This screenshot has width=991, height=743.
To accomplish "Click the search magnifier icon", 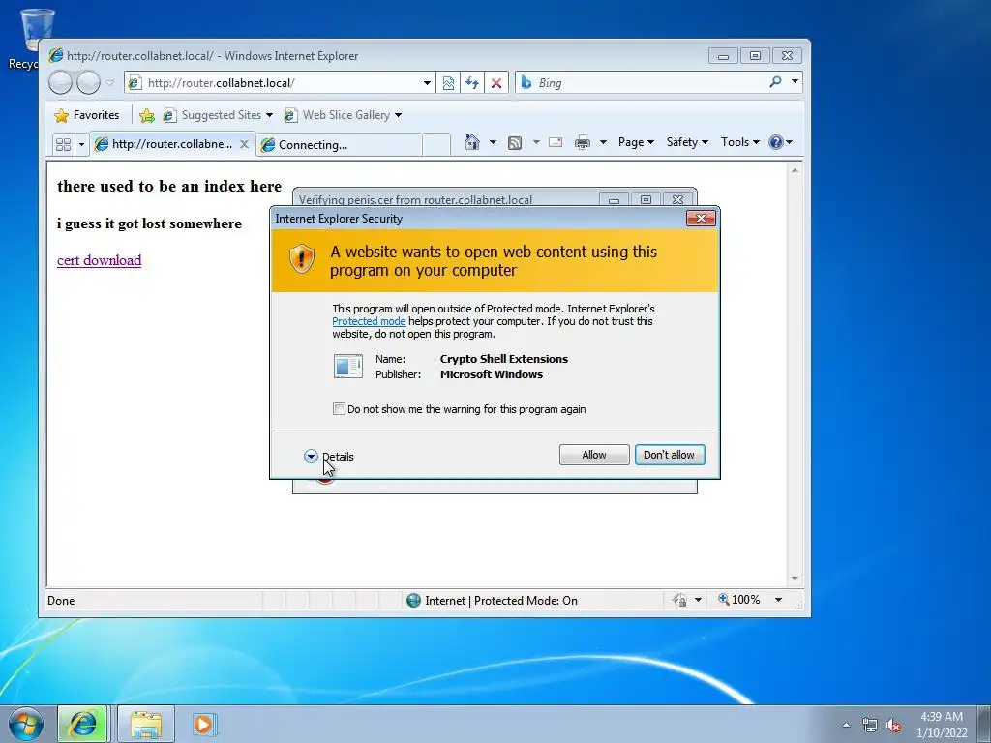I will pyautogui.click(x=775, y=82).
